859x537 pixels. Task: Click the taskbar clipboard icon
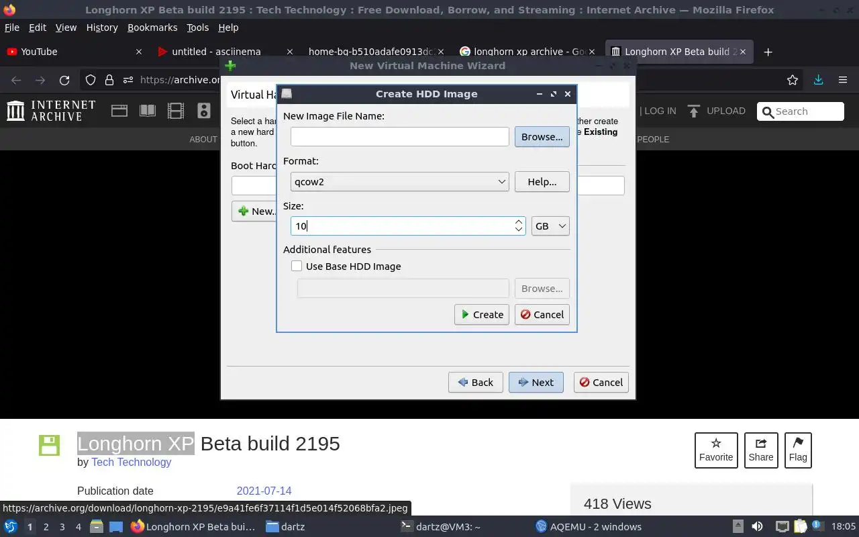[800, 527]
